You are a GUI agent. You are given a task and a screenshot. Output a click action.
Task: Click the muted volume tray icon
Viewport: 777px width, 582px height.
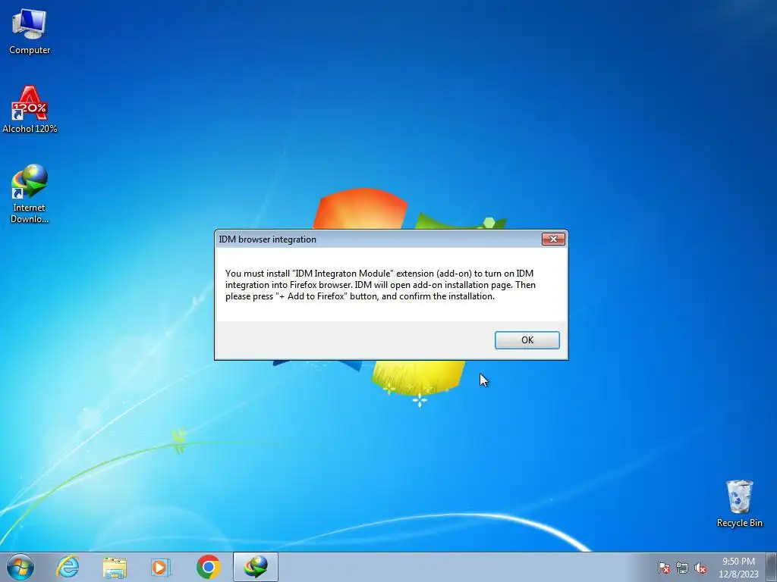pyautogui.click(x=700, y=568)
